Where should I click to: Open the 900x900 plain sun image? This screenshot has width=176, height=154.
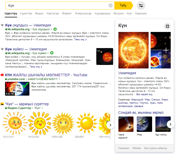86,123
